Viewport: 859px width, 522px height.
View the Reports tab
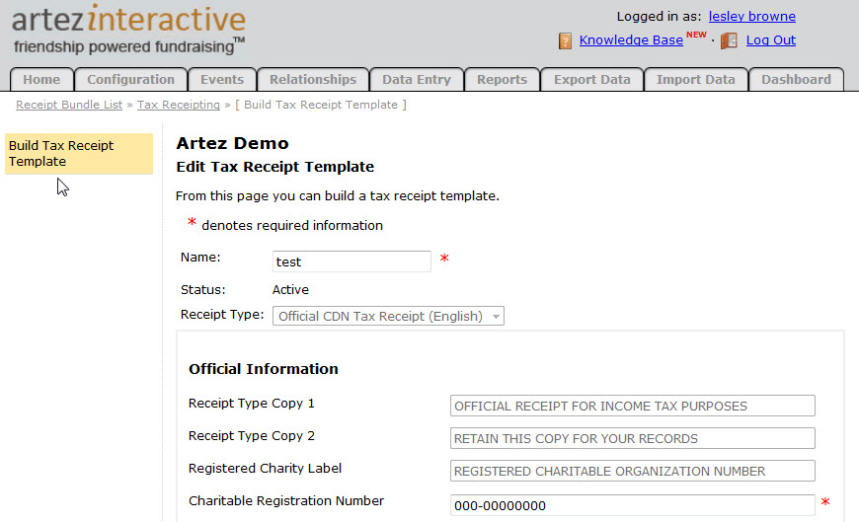502,80
